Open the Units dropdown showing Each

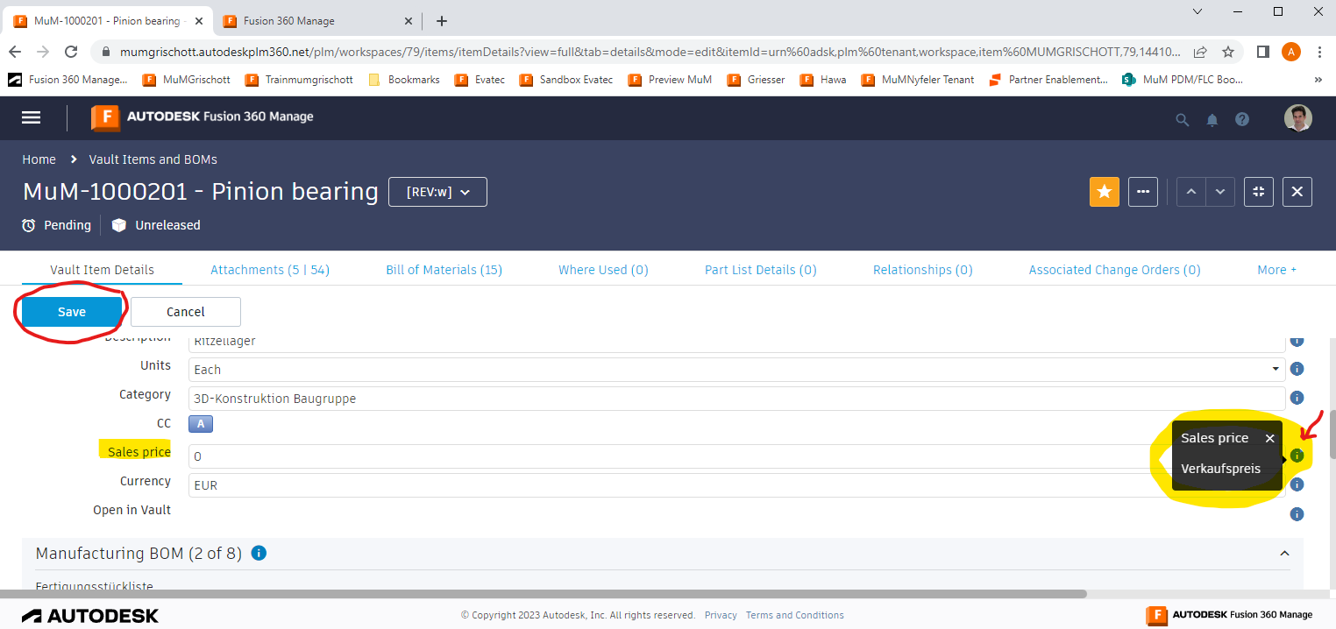pos(736,370)
